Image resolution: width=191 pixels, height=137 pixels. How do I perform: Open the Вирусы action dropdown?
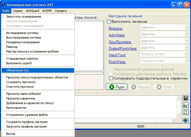[164, 27]
